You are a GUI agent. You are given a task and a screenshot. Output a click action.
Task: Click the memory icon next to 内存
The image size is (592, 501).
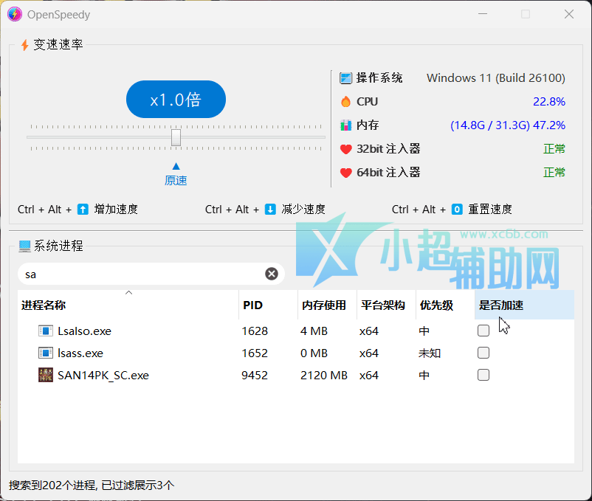tap(345, 125)
